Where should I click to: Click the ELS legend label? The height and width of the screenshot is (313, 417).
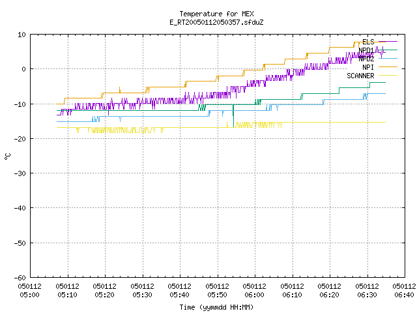tap(368, 42)
